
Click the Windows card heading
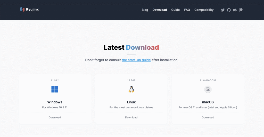pyautogui.click(x=55, y=102)
